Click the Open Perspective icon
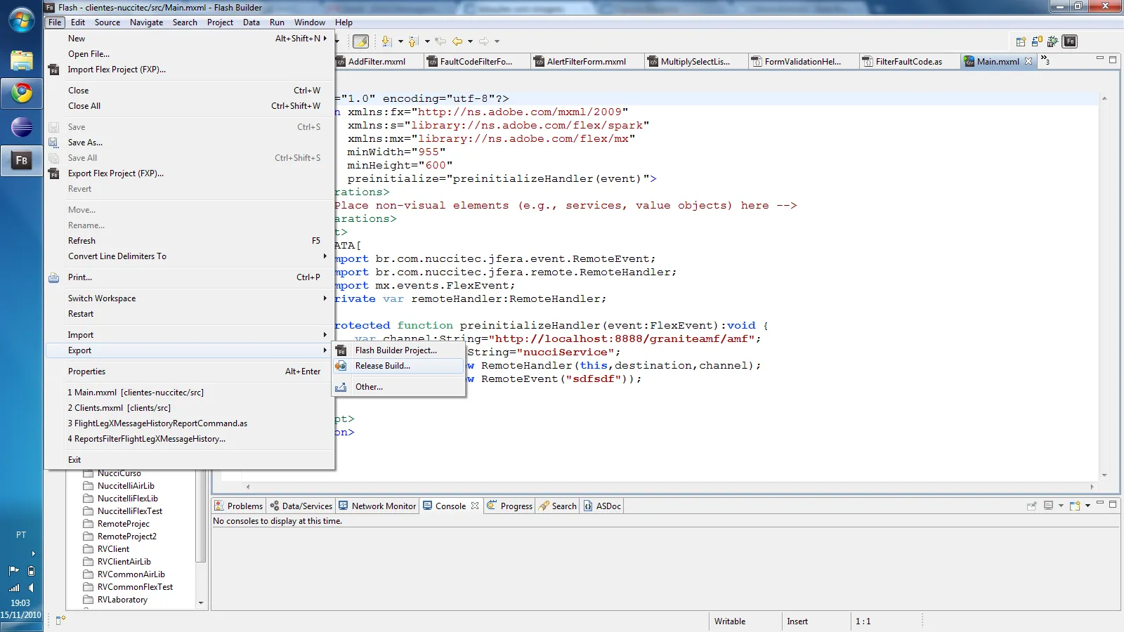1124x632 pixels. 1021,41
